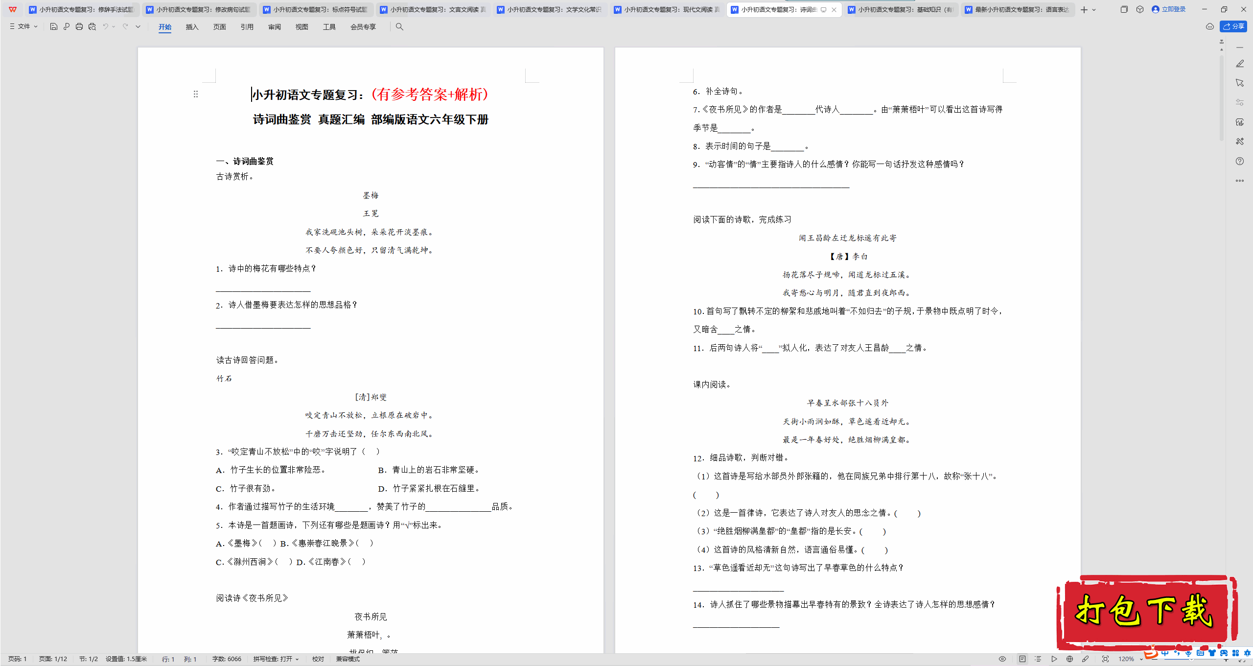Switch to web layout globe icon
1253x666 pixels.
pos(1069,659)
